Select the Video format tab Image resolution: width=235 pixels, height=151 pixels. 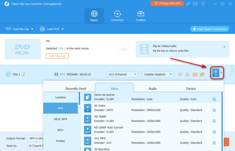pyautogui.click(x=114, y=88)
